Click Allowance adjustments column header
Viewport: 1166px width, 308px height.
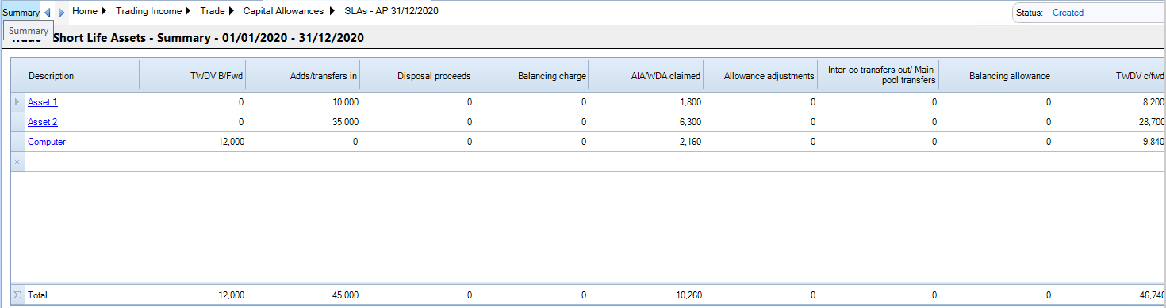[760, 76]
